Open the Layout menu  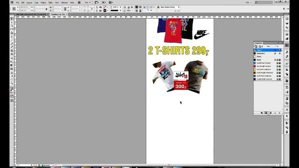pyautogui.click(x=29, y=2)
